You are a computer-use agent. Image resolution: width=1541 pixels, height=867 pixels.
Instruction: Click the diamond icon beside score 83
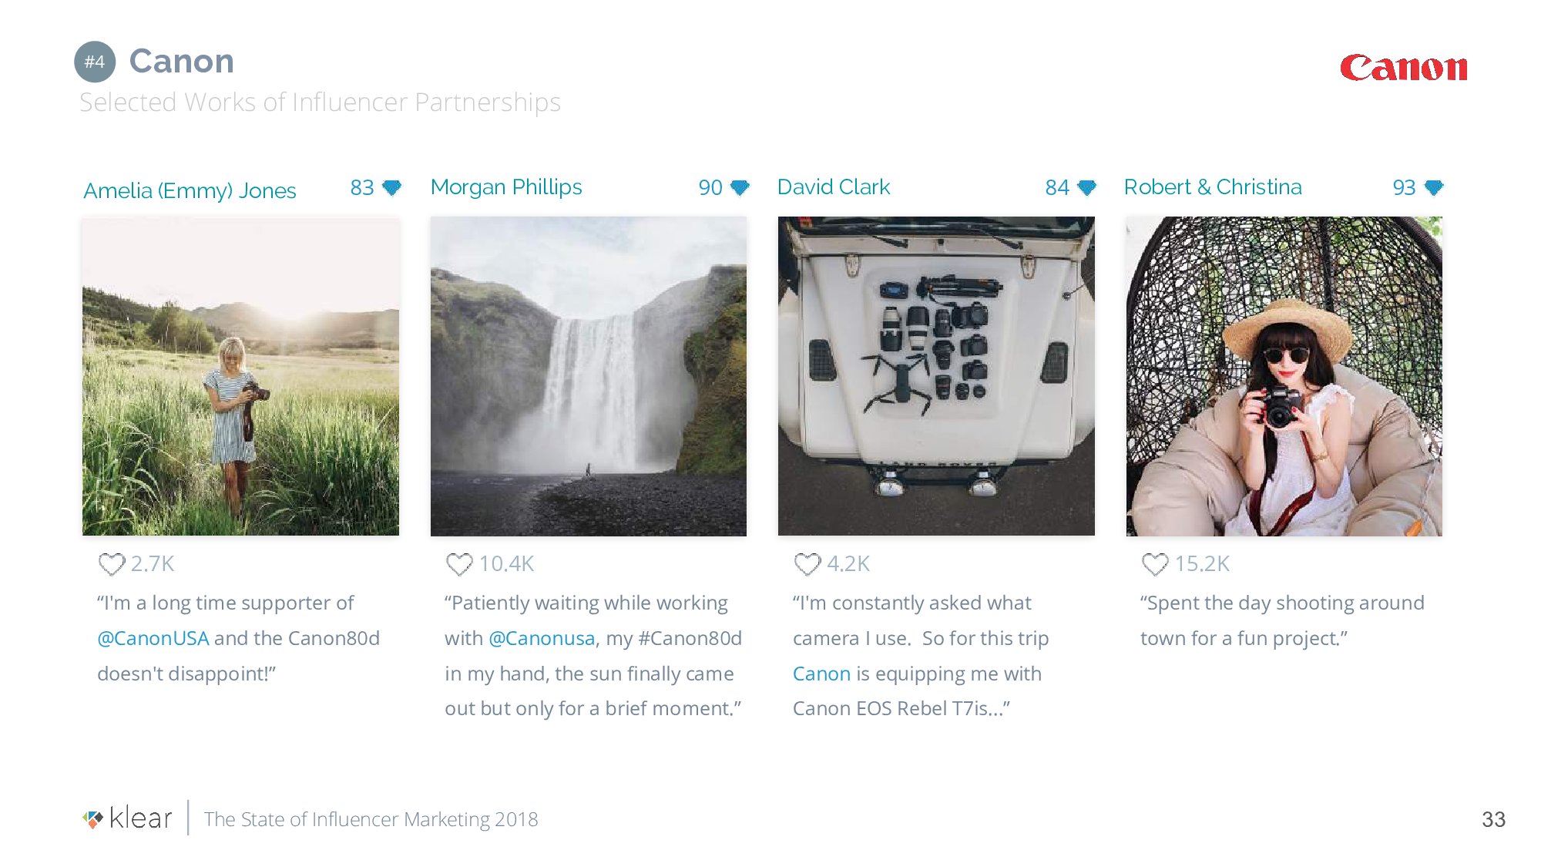click(x=392, y=187)
